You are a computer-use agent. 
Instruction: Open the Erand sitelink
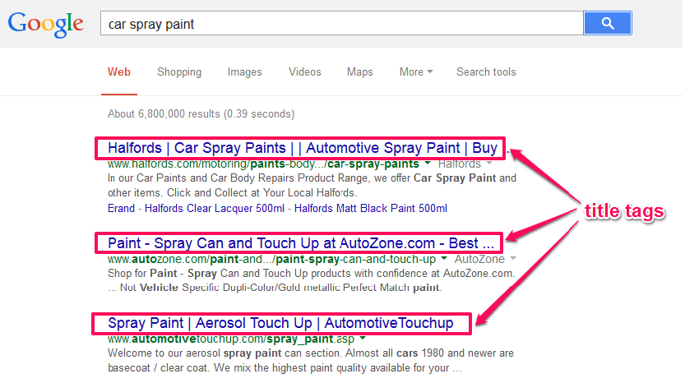[121, 208]
